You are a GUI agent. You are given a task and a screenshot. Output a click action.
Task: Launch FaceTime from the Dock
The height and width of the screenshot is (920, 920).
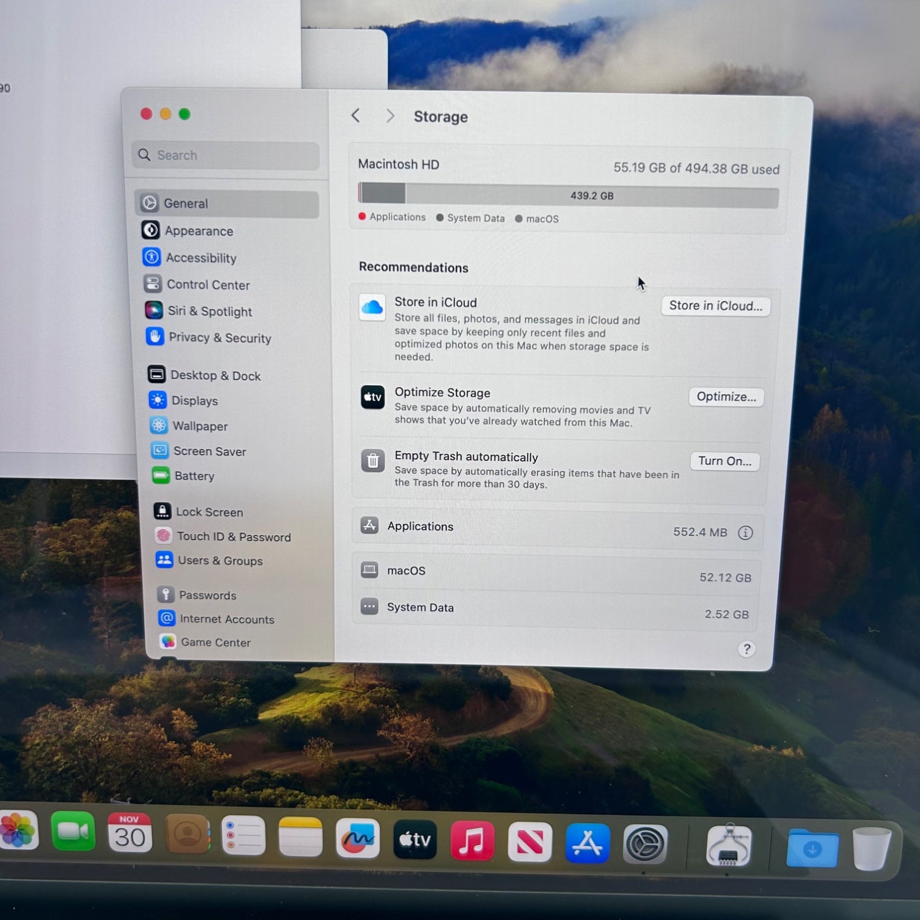tap(73, 832)
